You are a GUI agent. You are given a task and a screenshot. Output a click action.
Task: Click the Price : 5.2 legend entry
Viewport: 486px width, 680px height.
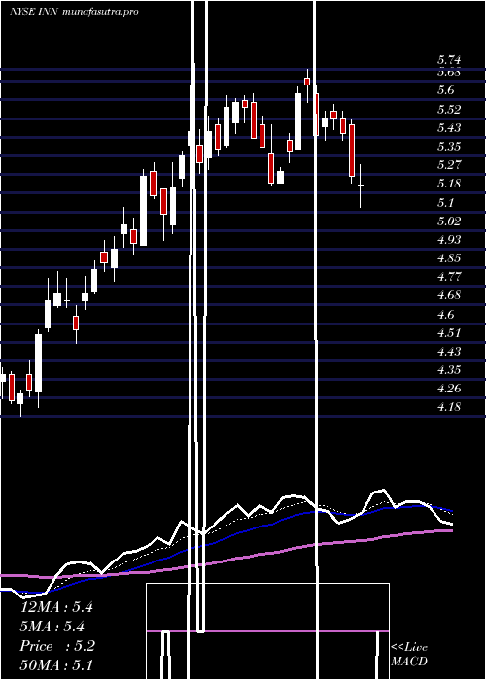click(57, 646)
